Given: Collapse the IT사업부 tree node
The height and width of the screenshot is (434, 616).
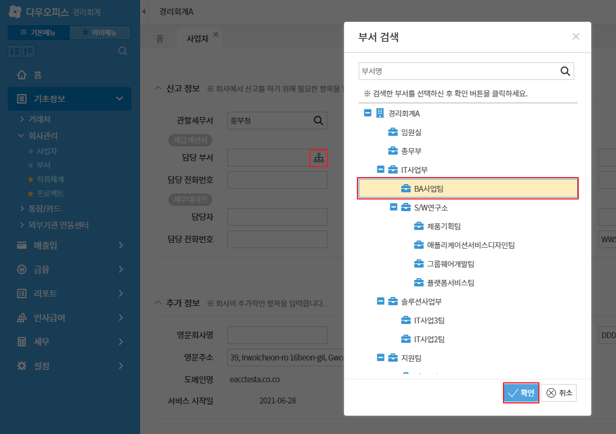Looking at the screenshot, I should [380, 169].
